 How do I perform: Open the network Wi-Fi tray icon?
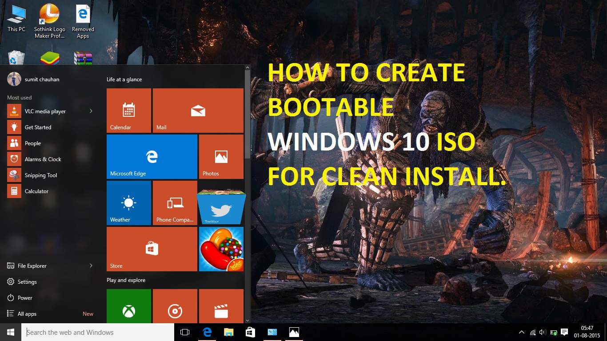tap(532, 332)
